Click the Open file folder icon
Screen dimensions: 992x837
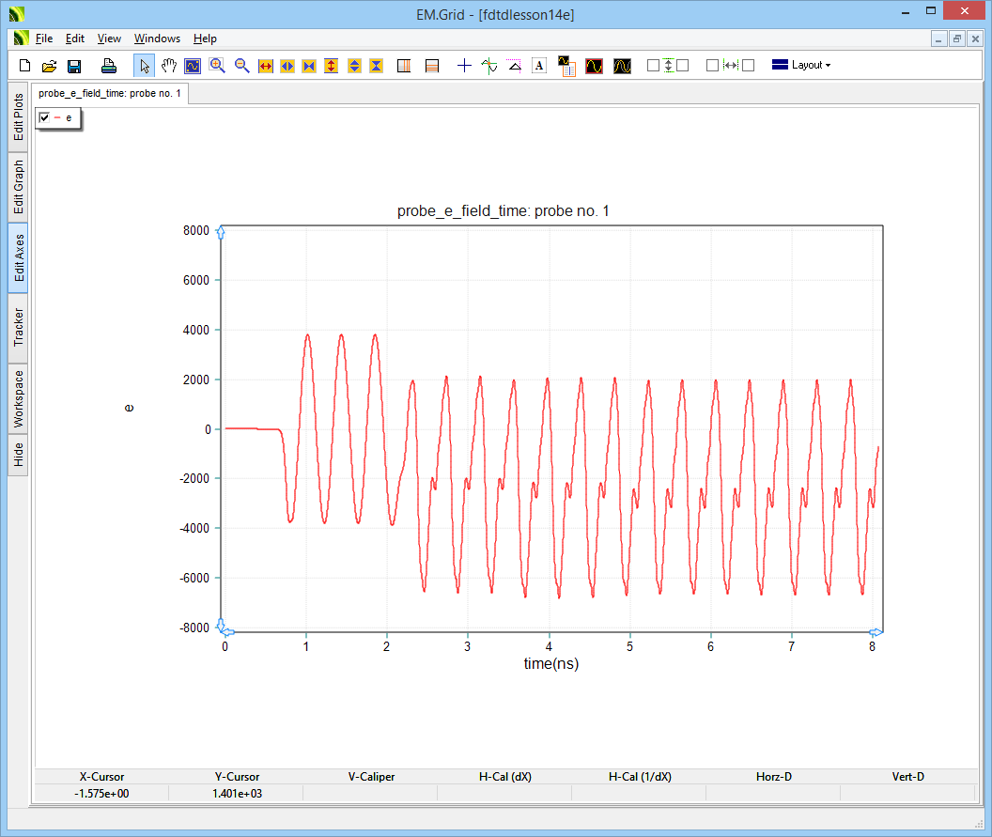pyautogui.click(x=50, y=66)
